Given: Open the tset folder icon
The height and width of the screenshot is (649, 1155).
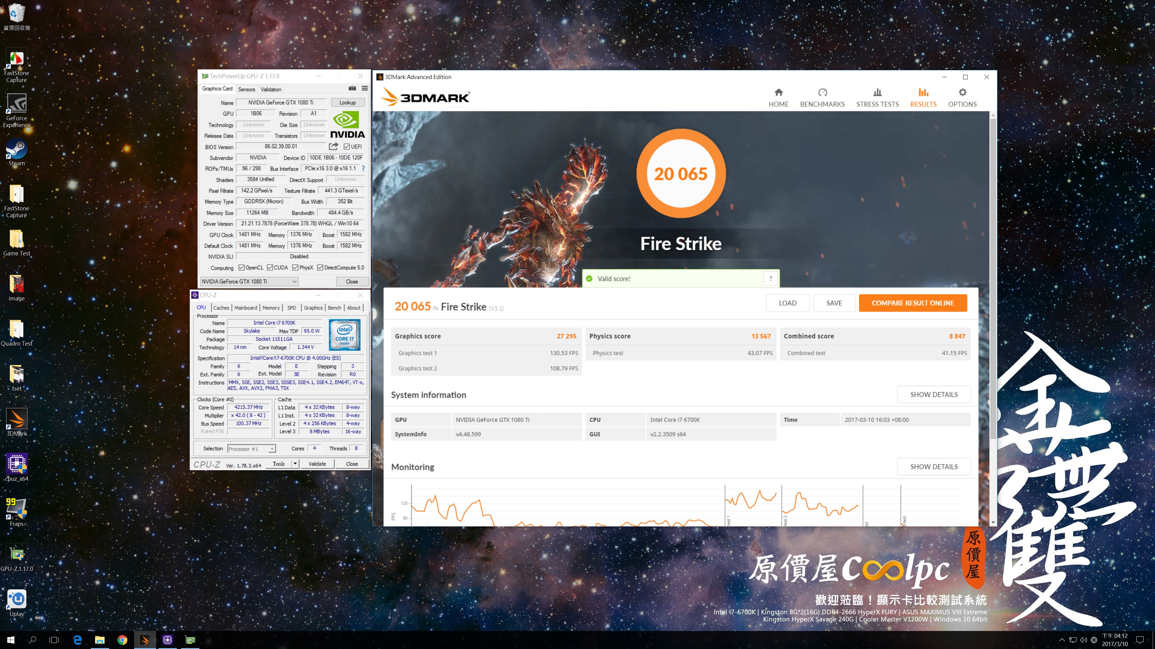Looking at the screenshot, I should coord(17,378).
